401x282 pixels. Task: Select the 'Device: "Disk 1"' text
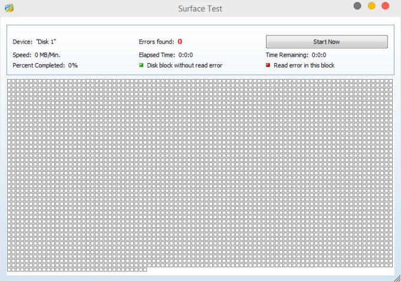point(34,42)
